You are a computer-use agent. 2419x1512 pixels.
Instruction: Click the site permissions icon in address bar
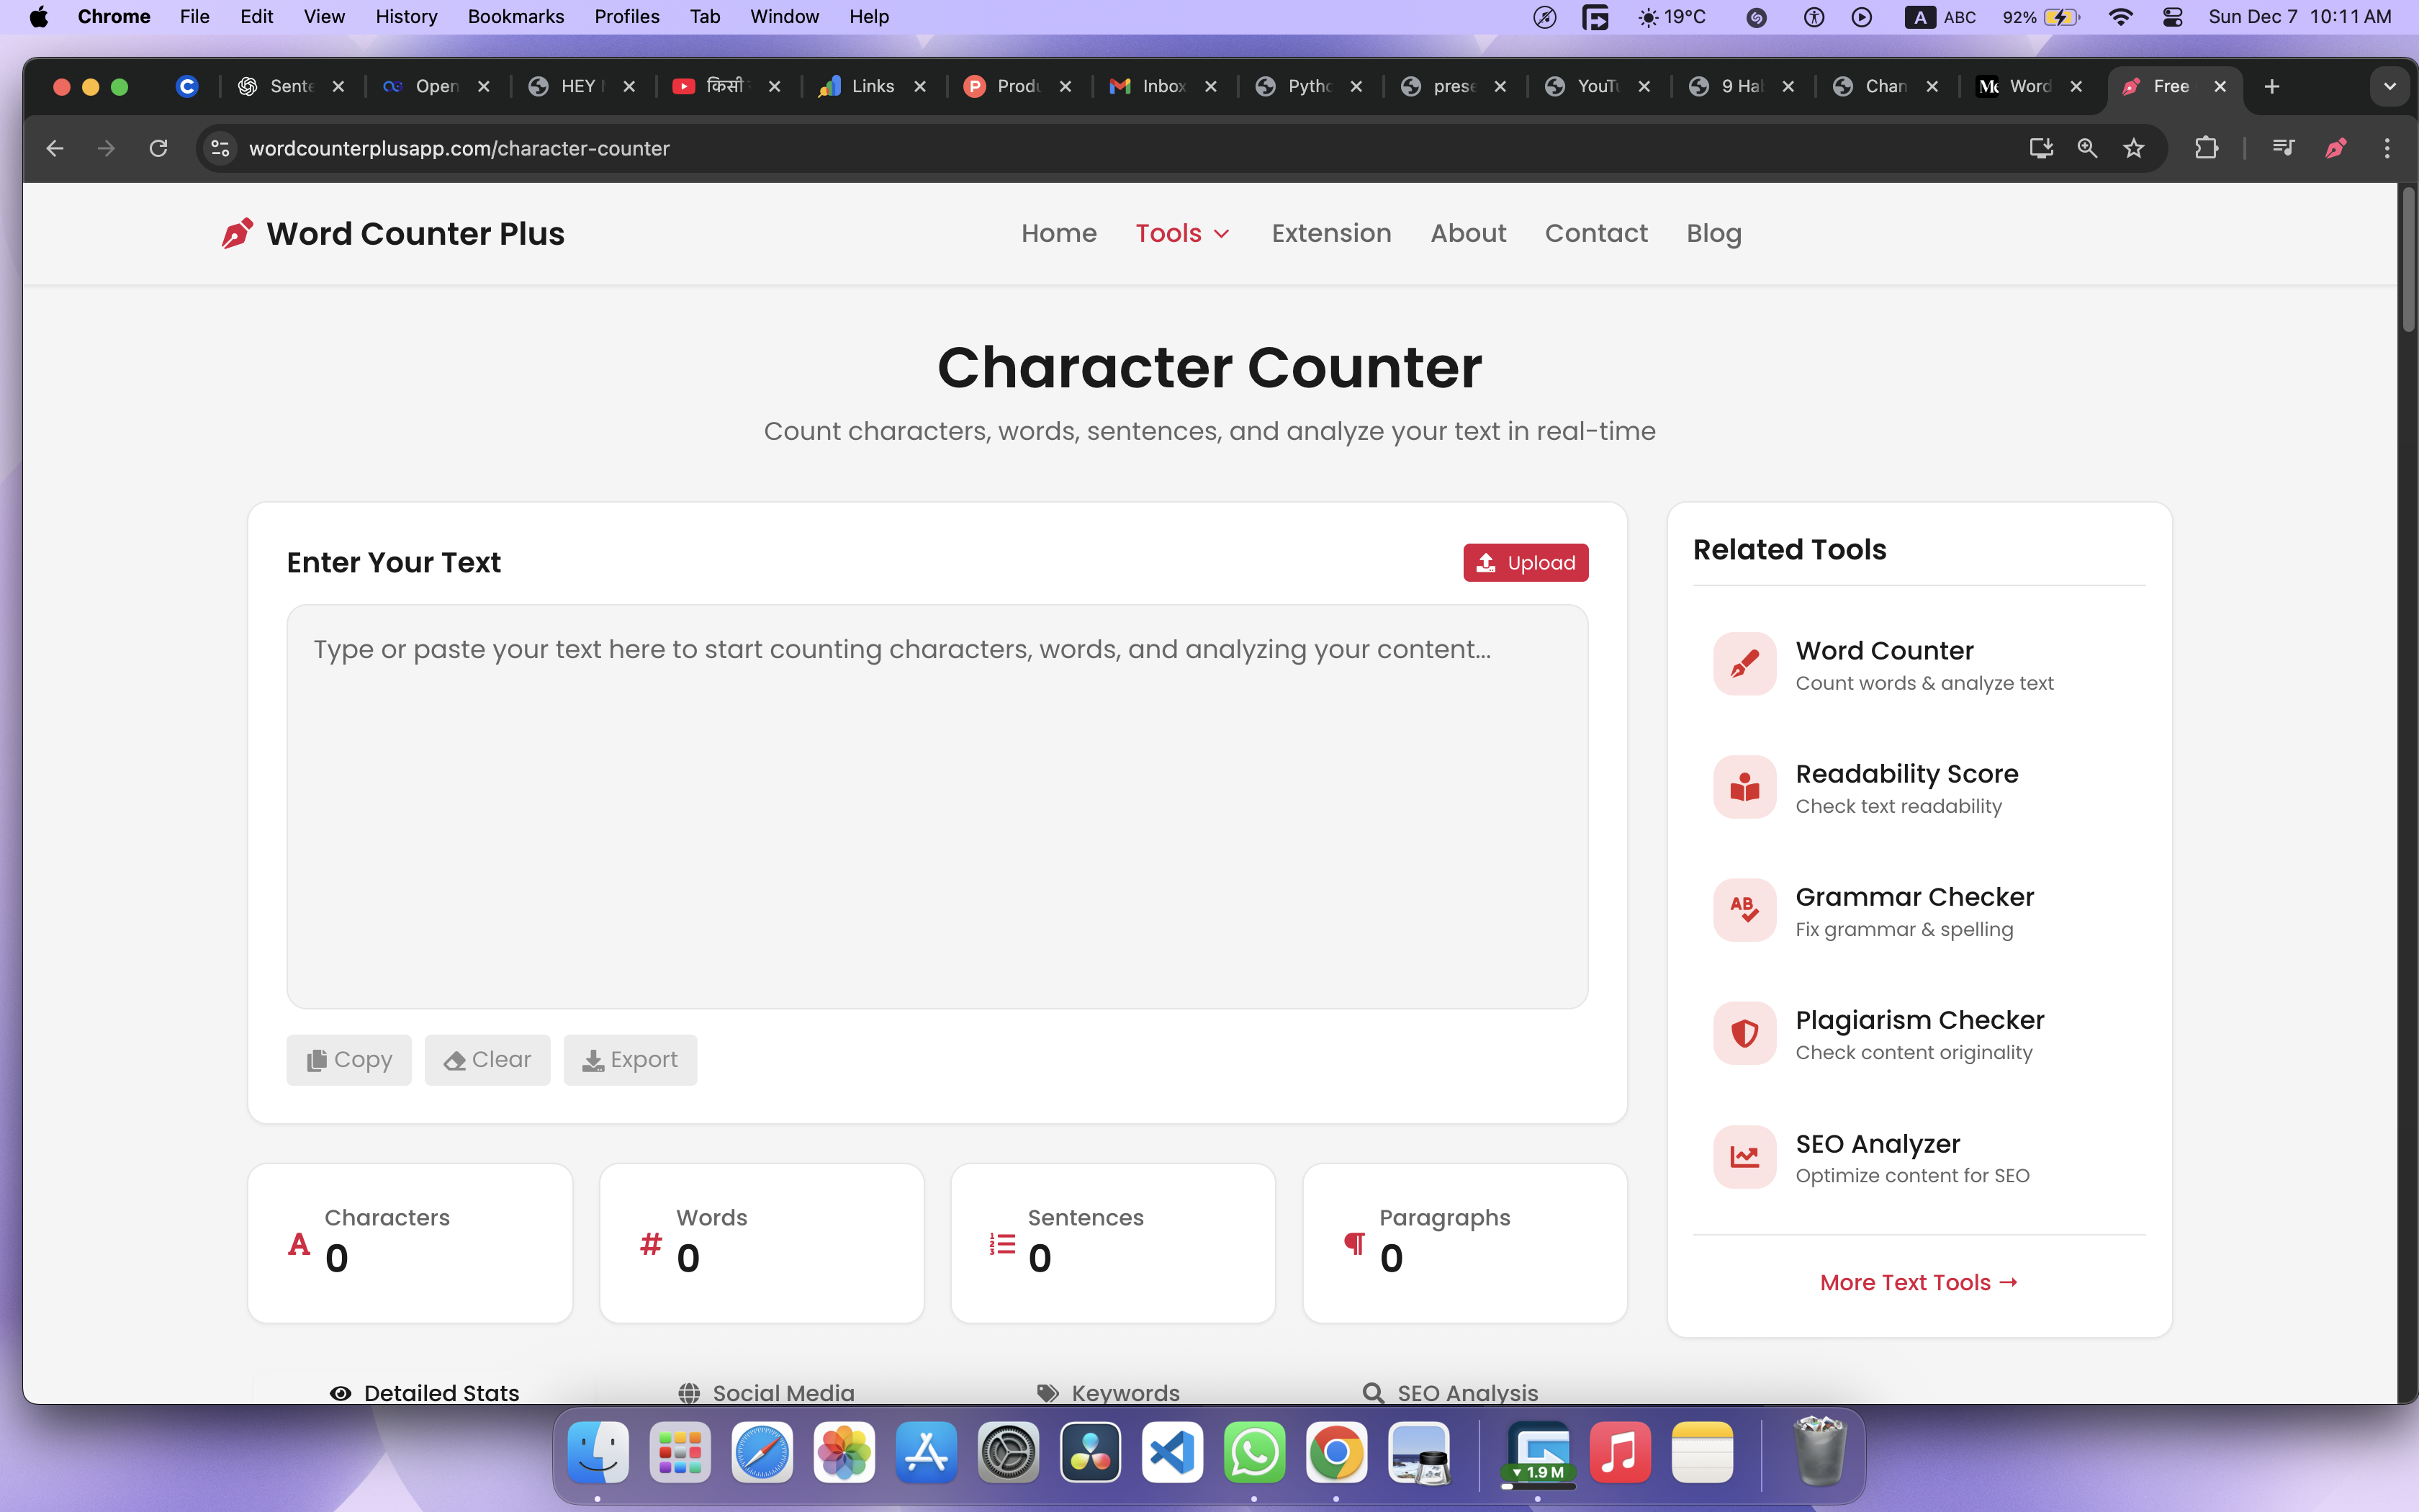tap(220, 148)
